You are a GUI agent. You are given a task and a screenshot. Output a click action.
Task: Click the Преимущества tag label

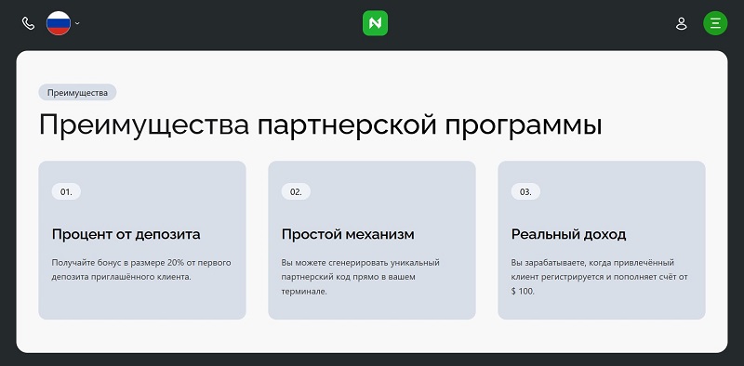77,93
